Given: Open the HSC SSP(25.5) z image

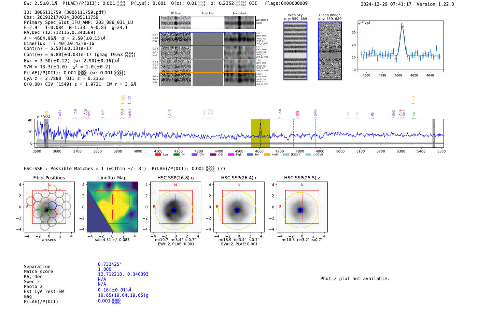Looking at the screenshot, I should (x=302, y=207).
